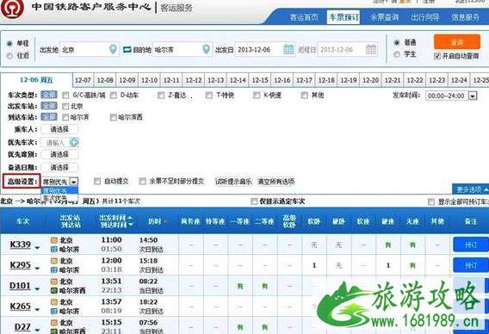The height and width of the screenshot is (334, 489).
Task: Open 信息服务 navigation tab
Action: click(465, 17)
